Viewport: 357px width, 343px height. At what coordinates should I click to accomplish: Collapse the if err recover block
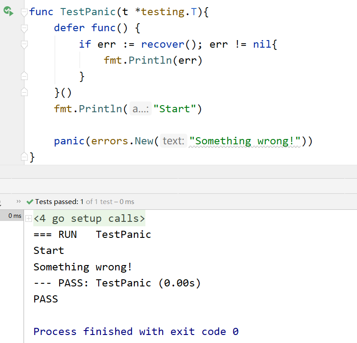[24, 45]
